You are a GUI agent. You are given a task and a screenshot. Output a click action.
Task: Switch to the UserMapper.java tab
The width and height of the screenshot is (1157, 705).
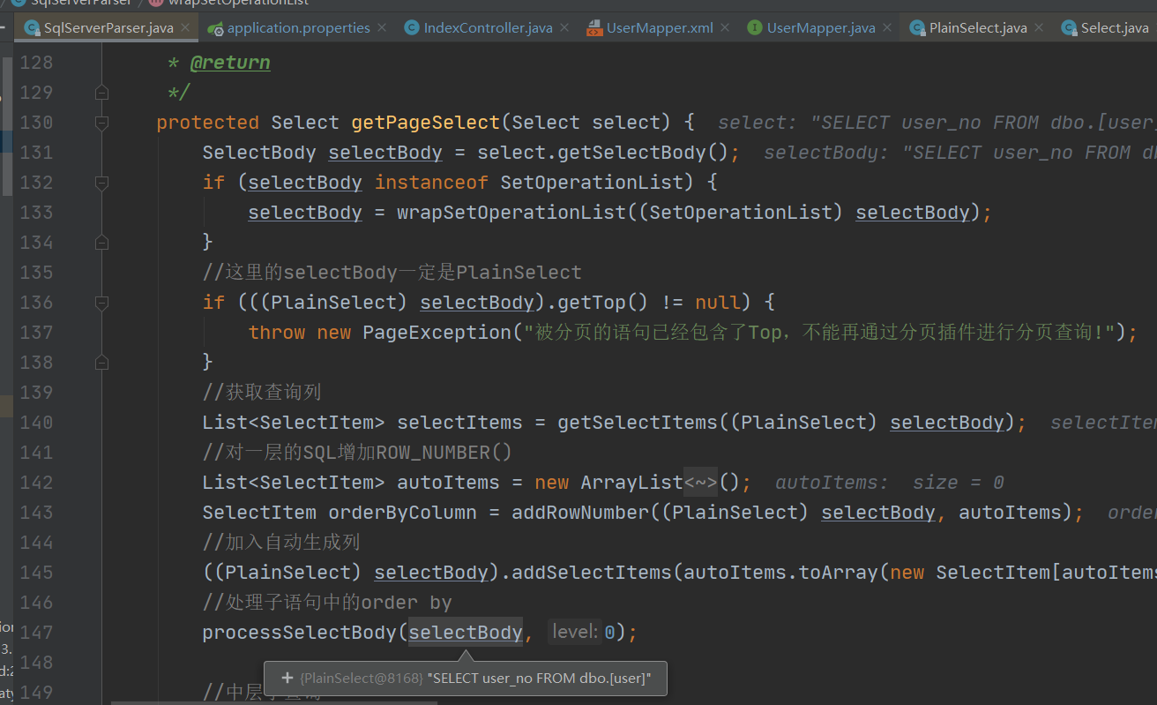click(x=821, y=28)
